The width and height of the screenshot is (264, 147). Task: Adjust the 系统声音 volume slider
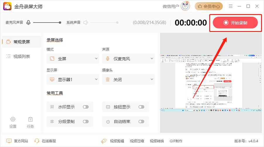104,23
